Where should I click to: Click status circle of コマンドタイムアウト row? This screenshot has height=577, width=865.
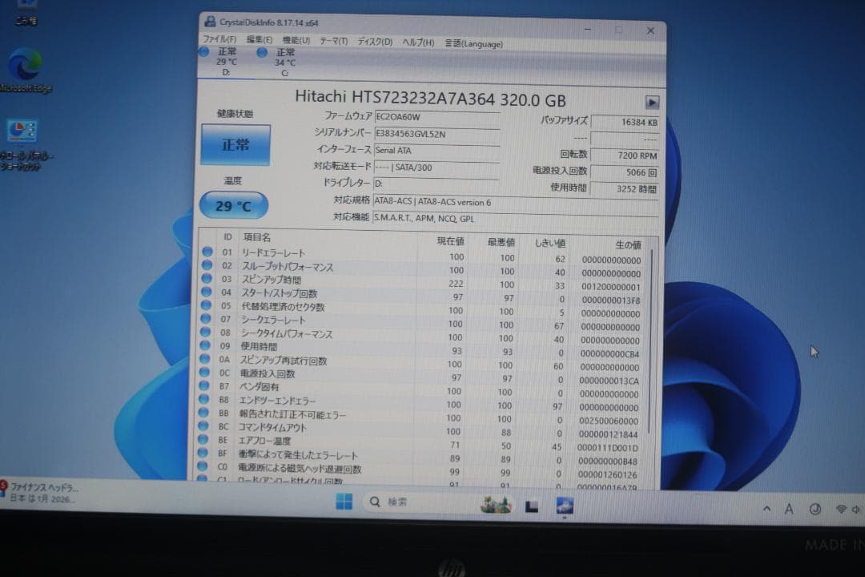[203, 426]
